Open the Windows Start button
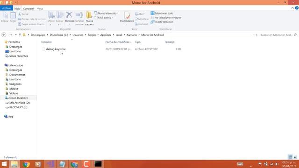299x168 pixels. click(4, 164)
